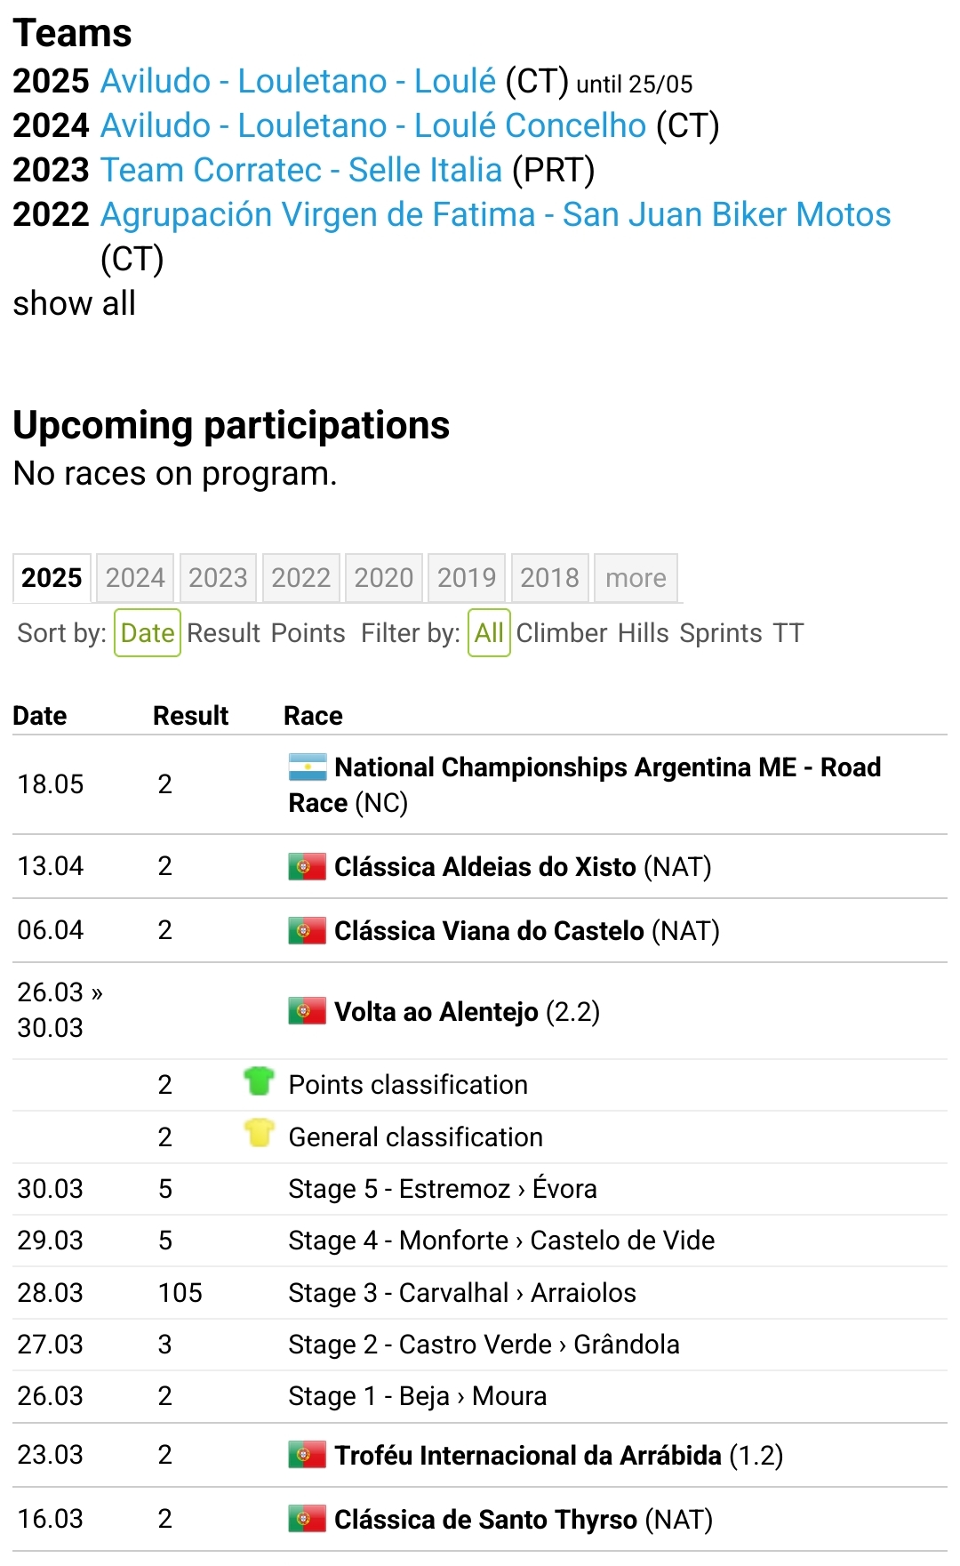
Task: Filter races by TT
Action: 788,633
